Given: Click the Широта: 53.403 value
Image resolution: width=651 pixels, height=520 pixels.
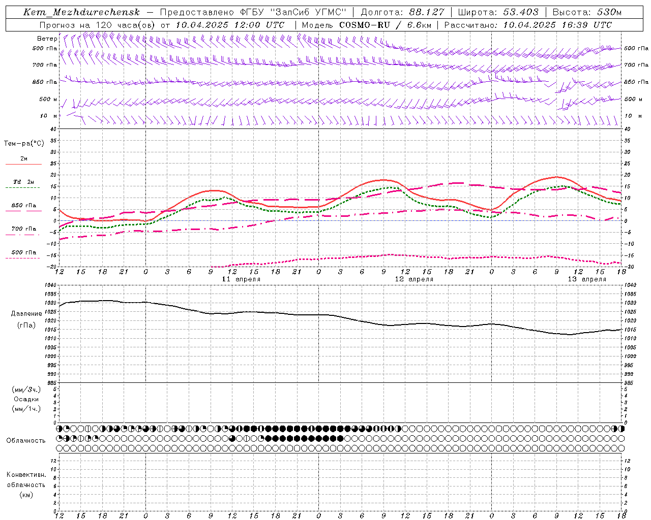Looking at the screenshot, I should click(498, 12).
